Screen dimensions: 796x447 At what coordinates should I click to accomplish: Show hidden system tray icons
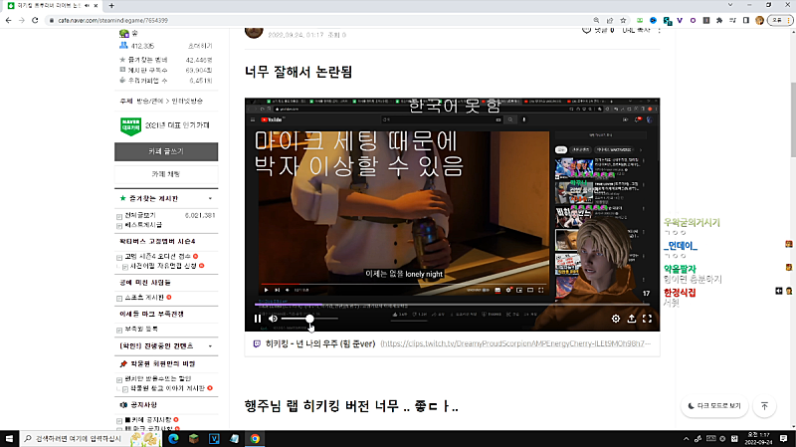pos(687,438)
